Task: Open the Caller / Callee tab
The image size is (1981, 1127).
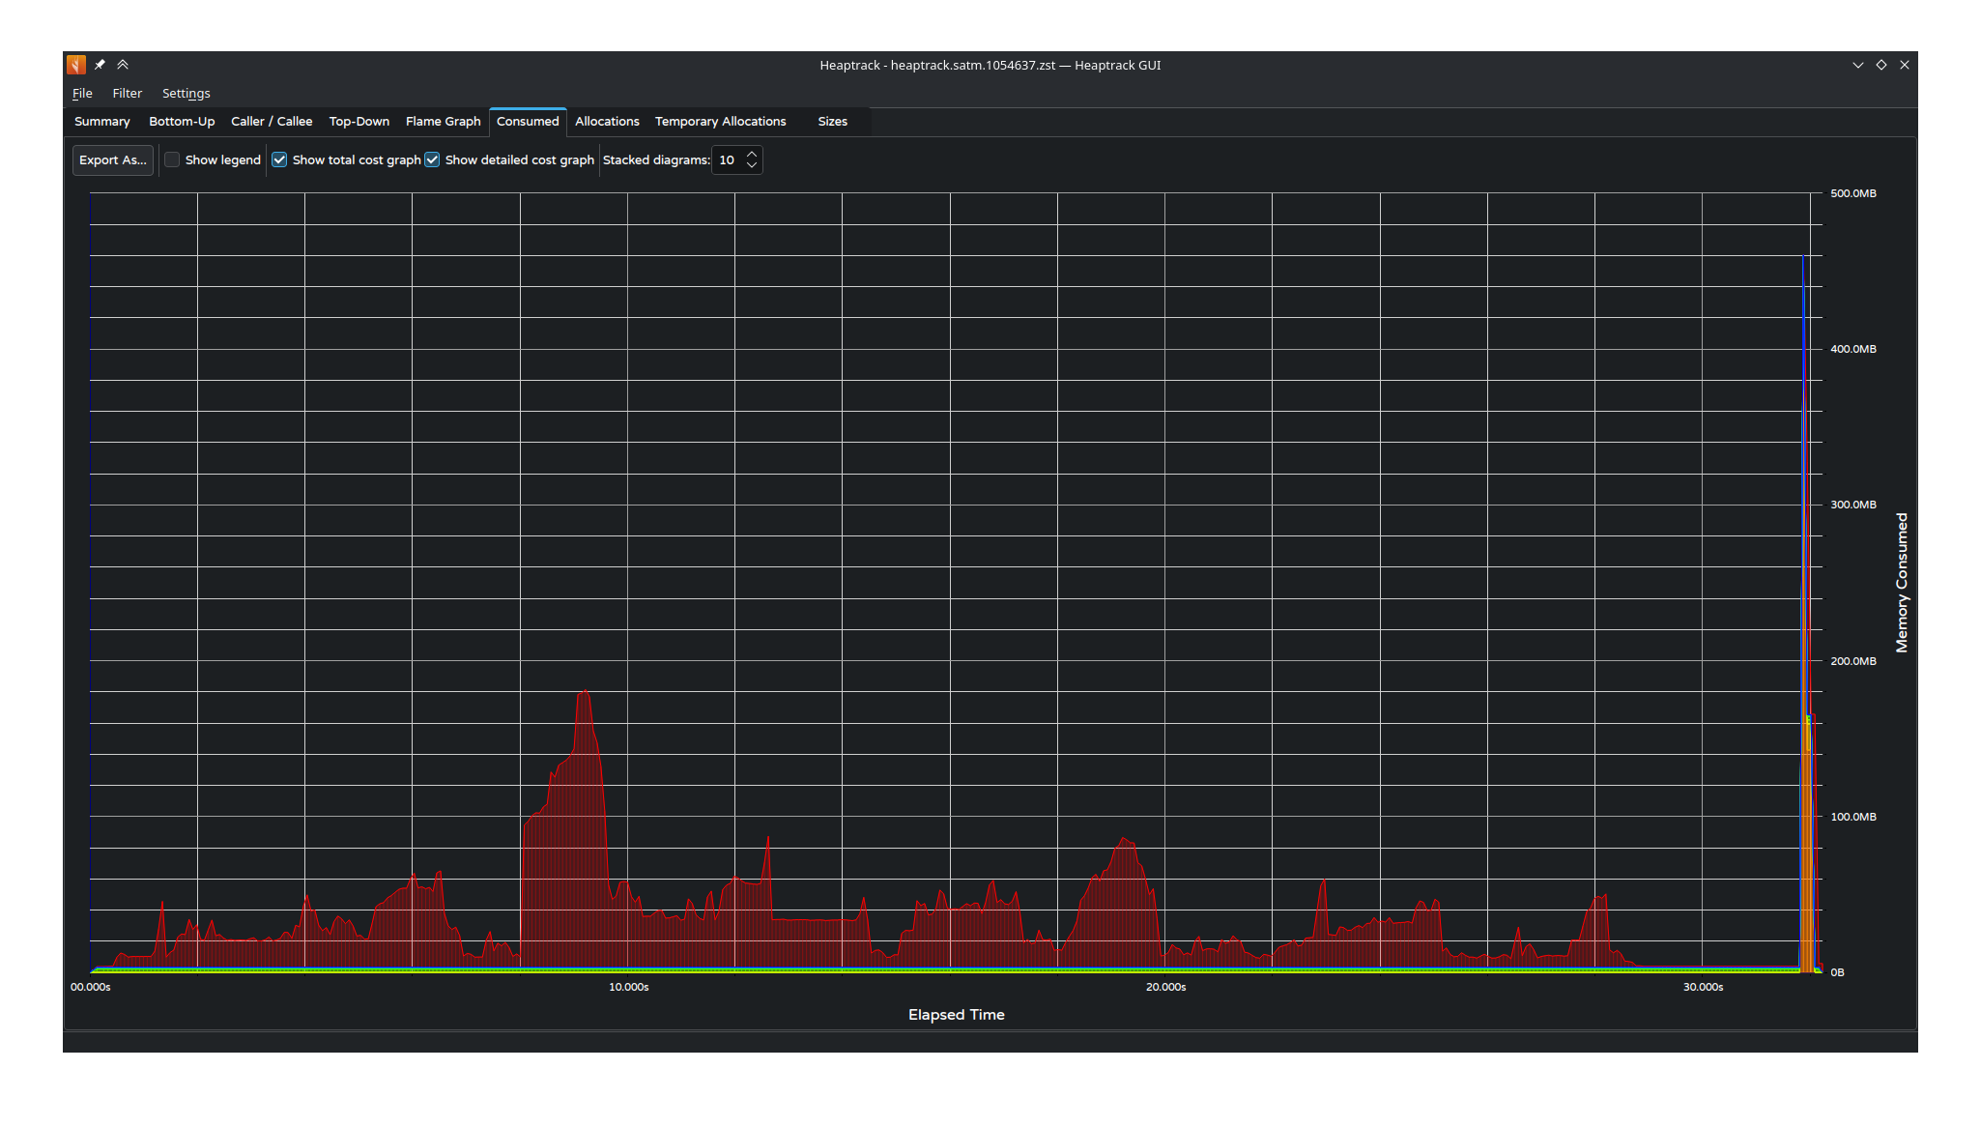Action: click(272, 121)
